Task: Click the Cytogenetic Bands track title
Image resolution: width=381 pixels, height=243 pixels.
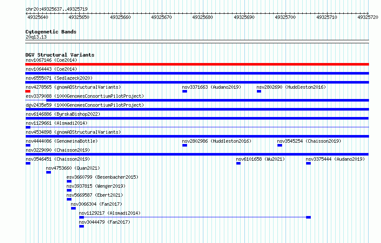Action: pyautogui.click(x=51, y=32)
